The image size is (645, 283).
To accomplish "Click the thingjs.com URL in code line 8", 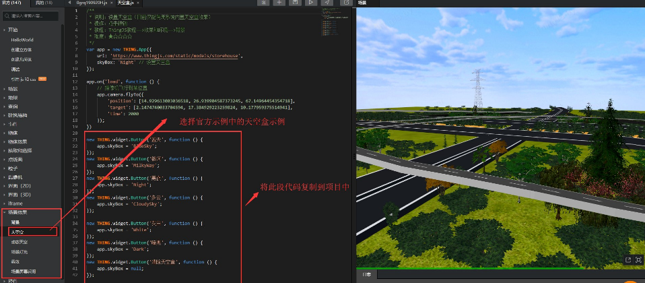I will [176, 56].
